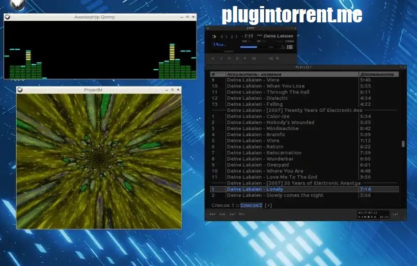Click the -7:13 time display in Qmmp

[x=247, y=36]
